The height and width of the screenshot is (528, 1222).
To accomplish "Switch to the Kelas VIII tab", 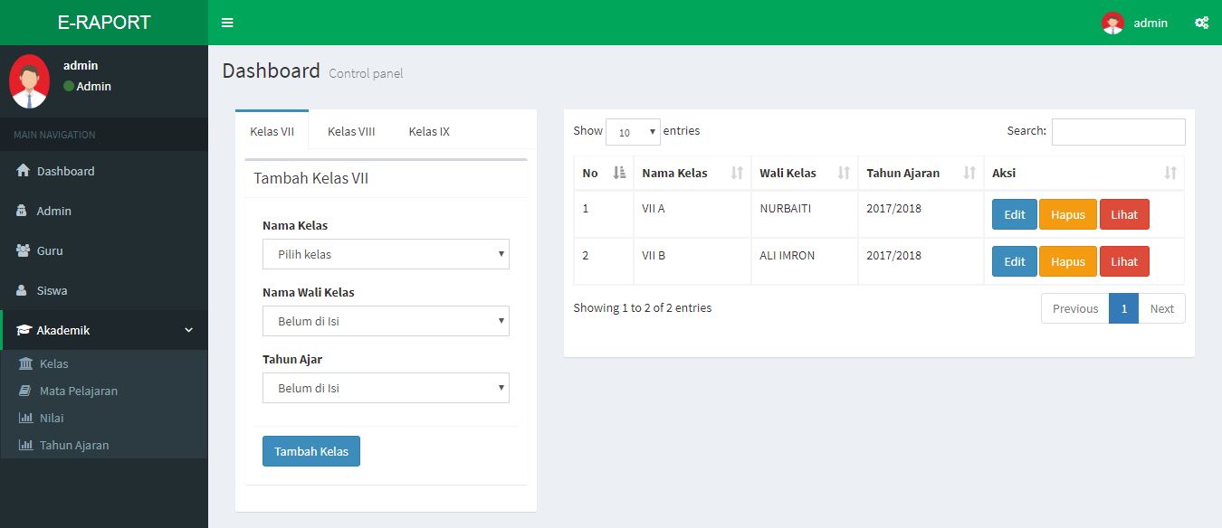I will (350, 130).
